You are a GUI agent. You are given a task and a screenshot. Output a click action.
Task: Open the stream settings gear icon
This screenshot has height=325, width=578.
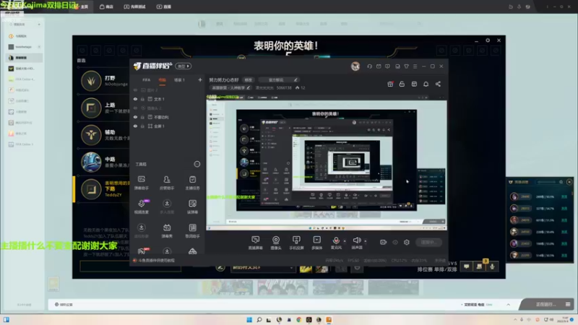407,242
